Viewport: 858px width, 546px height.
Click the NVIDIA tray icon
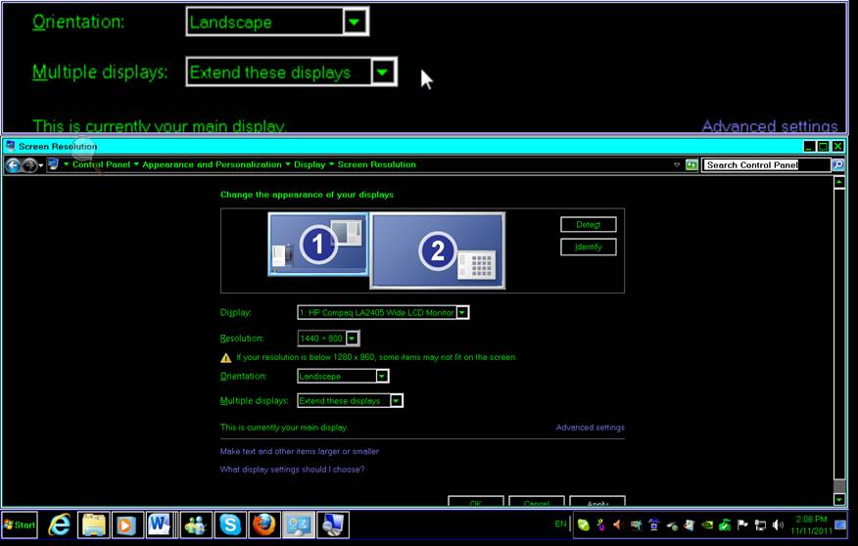click(707, 525)
